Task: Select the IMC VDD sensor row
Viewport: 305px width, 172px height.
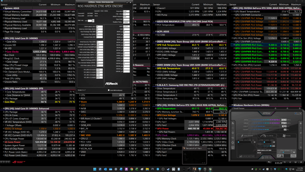Action: click(115, 135)
